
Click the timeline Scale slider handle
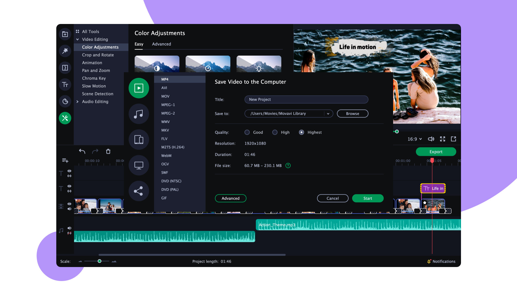pos(99,261)
